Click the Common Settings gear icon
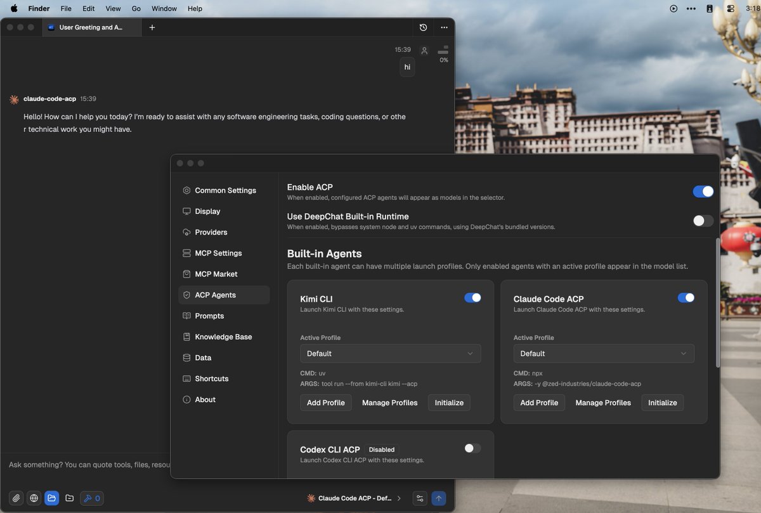Viewport: 761px width, 513px height. (x=186, y=190)
